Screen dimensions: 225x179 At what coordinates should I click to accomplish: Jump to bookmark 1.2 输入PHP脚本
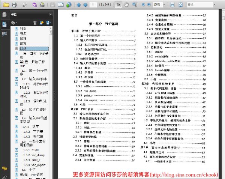click(34, 79)
